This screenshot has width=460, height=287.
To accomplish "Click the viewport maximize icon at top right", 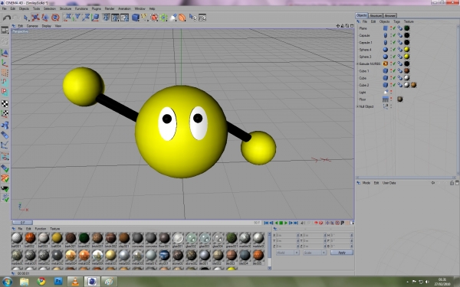I will [x=352, y=26].
